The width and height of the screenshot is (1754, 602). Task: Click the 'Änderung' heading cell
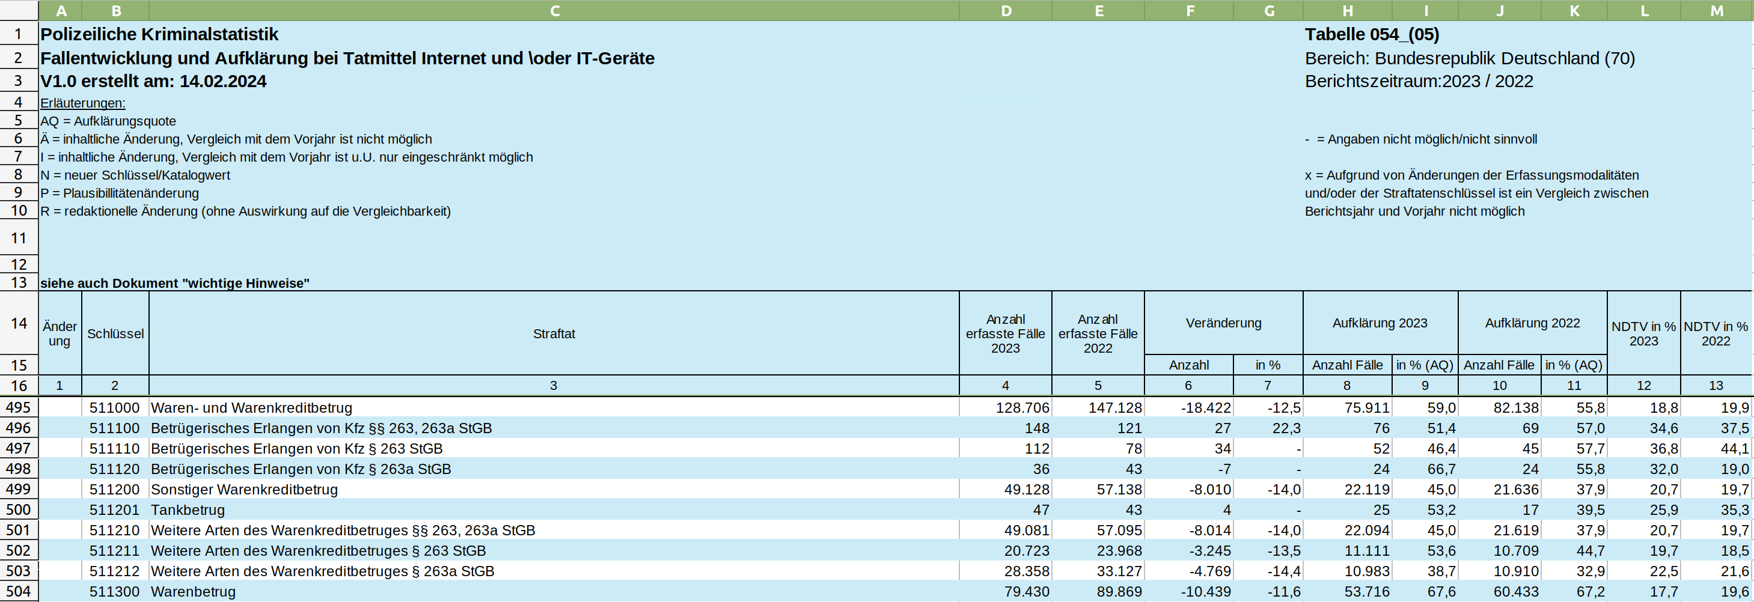60,333
